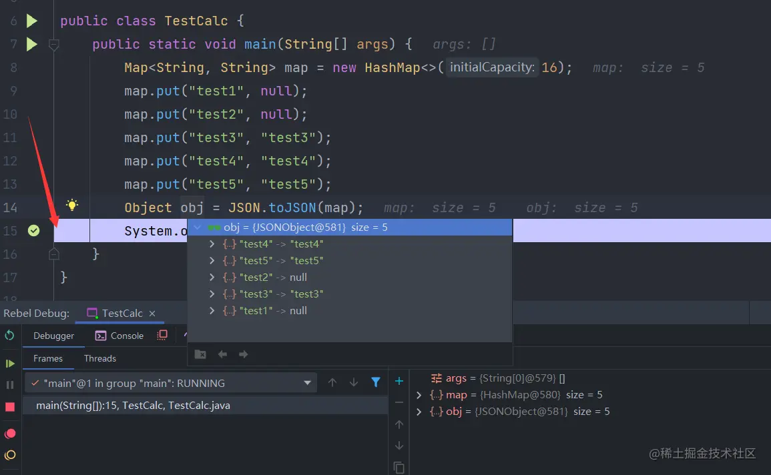This screenshot has width=771, height=475.
Task: Expand the map HashMap variable
Action: coord(419,395)
